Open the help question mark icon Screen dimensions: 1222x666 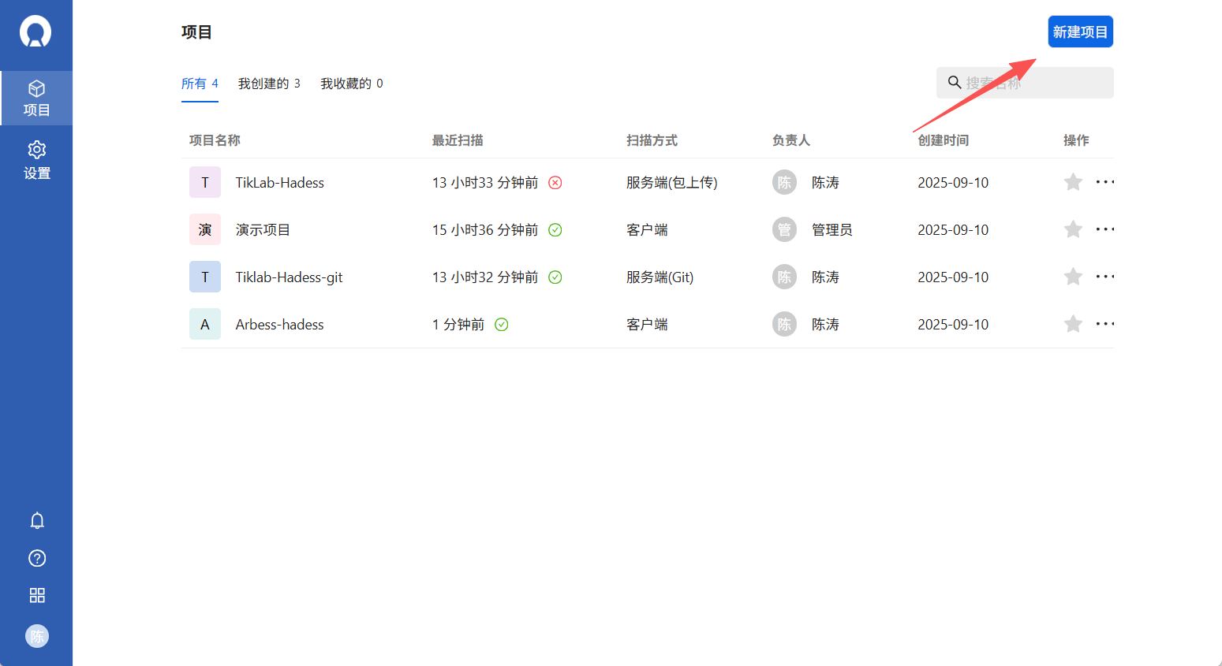pyautogui.click(x=37, y=558)
